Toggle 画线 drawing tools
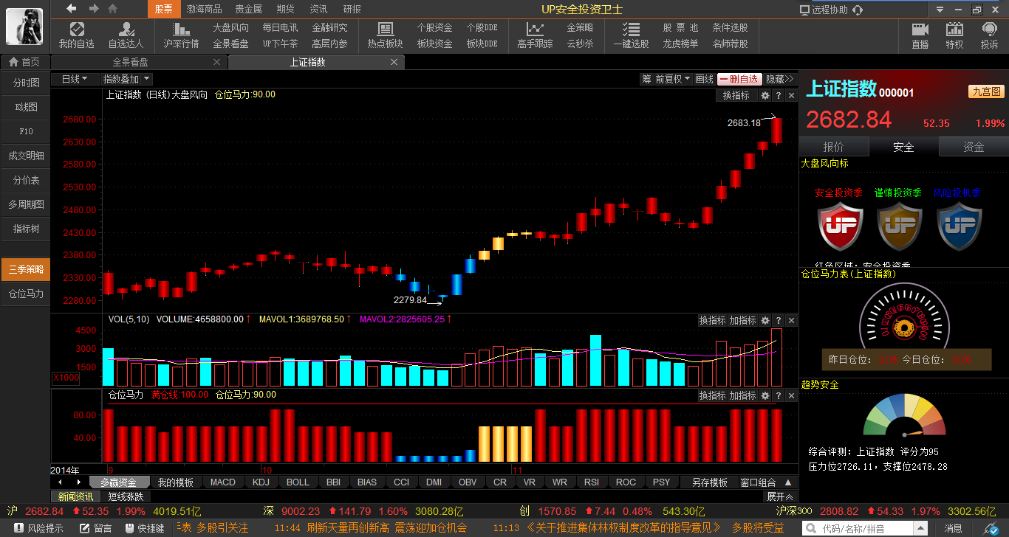 [x=704, y=79]
